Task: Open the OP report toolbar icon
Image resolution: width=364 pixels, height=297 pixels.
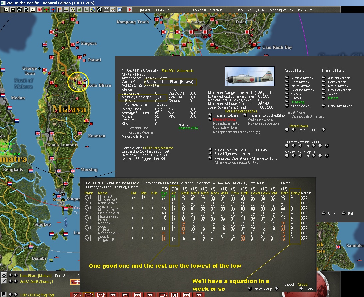Action: pos(106,10)
